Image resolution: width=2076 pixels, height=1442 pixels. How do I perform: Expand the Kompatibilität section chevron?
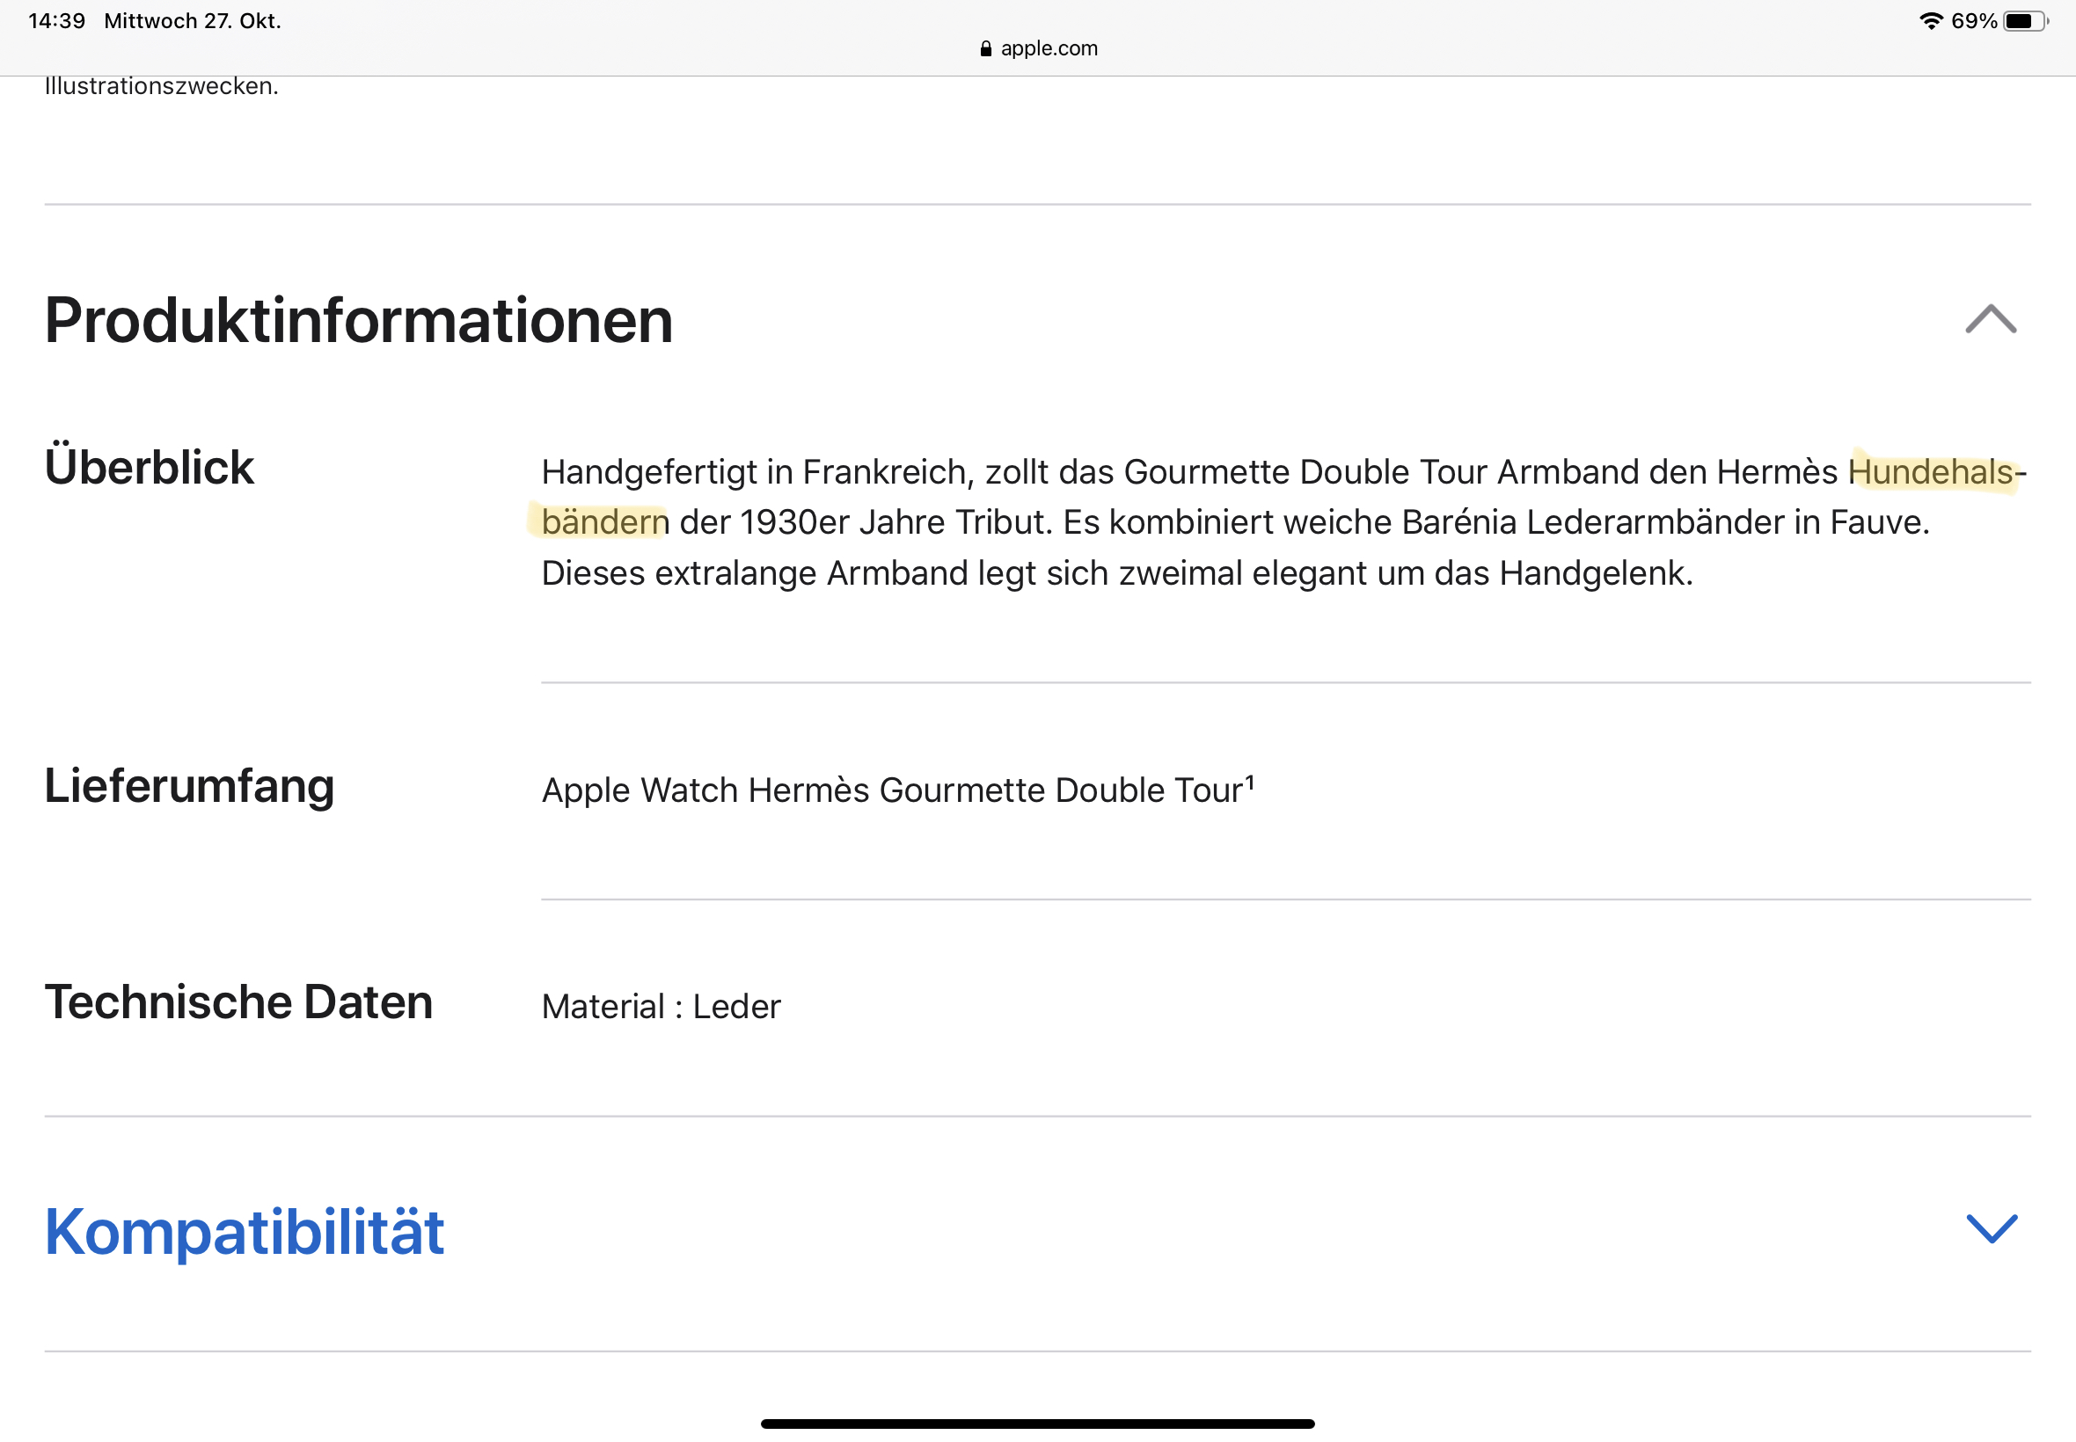click(1991, 1228)
